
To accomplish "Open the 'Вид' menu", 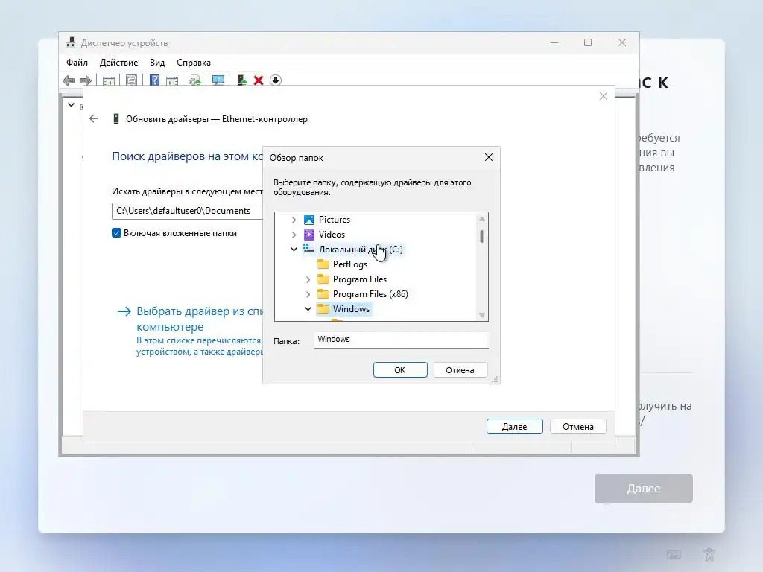I will click(157, 63).
